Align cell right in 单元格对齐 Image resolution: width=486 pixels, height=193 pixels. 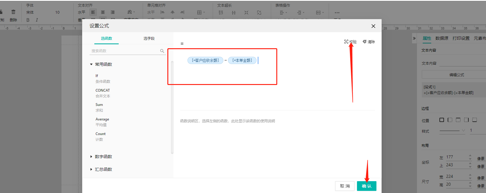(x=182, y=12)
